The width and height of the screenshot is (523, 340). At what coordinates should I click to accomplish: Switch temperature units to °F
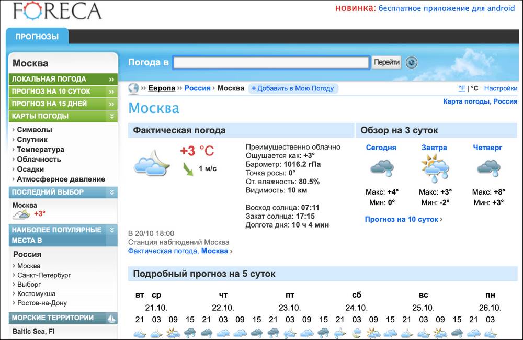pos(462,88)
